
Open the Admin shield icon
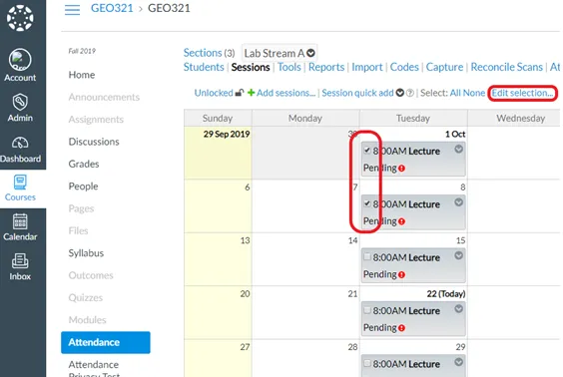(x=20, y=102)
